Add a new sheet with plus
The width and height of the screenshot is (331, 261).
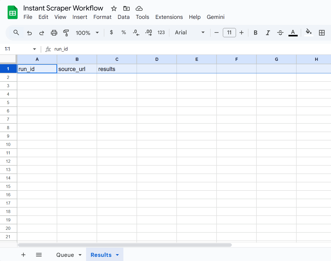(x=23, y=255)
